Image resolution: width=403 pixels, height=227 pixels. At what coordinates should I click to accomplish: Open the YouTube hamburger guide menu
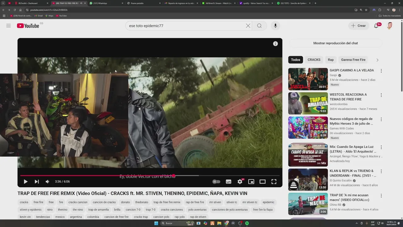[9, 26]
